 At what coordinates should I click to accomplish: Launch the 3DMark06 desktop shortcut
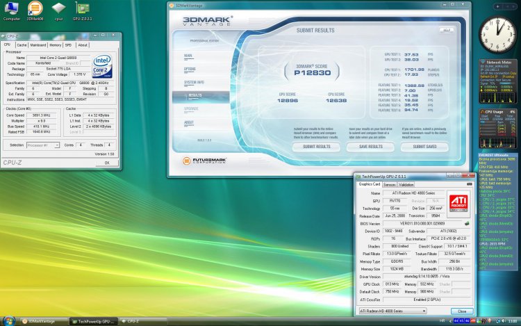click(x=35, y=11)
